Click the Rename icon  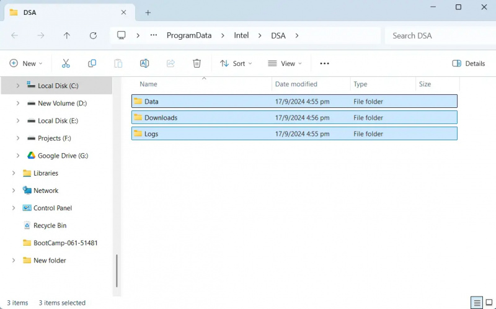144,63
